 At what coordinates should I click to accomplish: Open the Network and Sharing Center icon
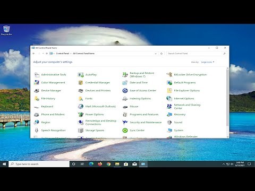(169, 107)
